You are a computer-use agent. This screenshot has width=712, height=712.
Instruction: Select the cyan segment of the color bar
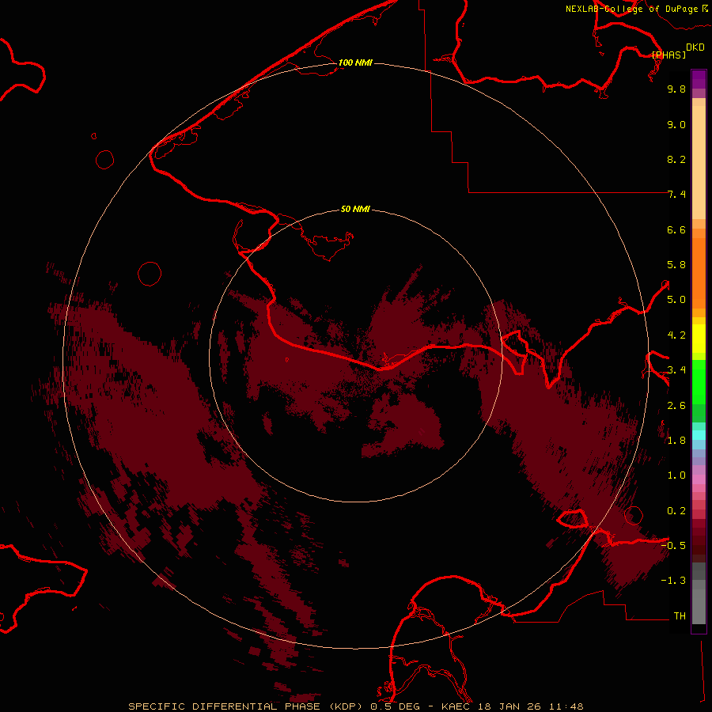click(699, 434)
